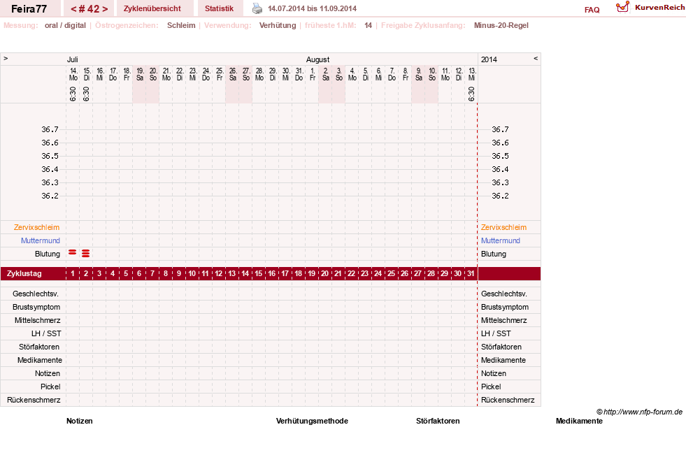Image resolution: width=686 pixels, height=476 pixels.
Task: Open the FAQ link
Action: (x=592, y=10)
